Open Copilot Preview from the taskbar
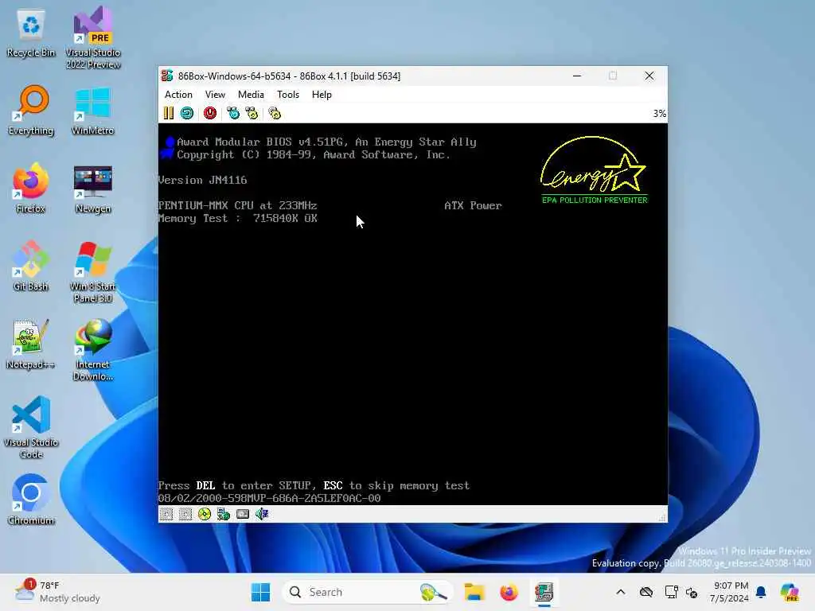This screenshot has height=611, width=815. [x=790, y=592]
